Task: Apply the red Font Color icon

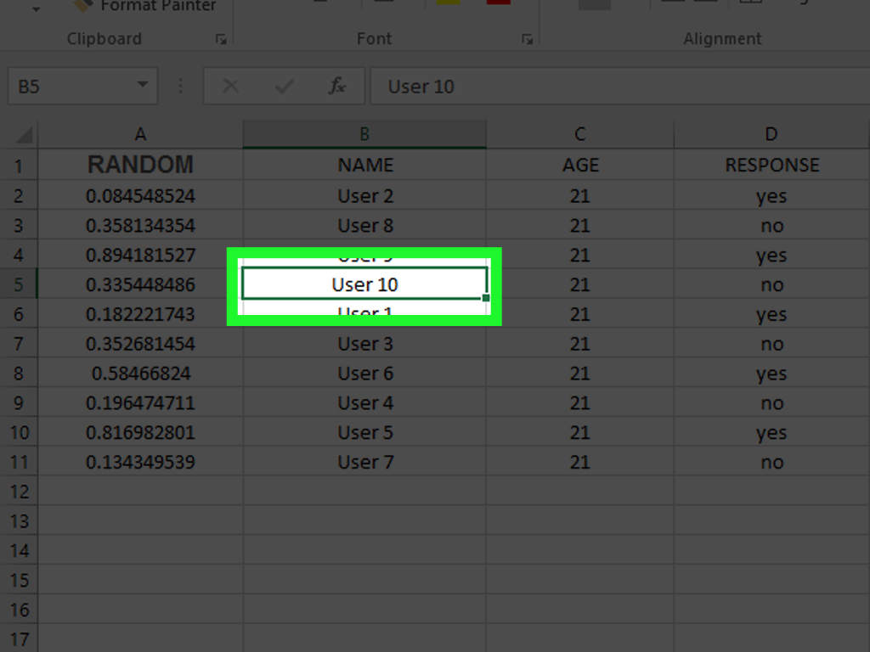Action: (x=499, y=3)
